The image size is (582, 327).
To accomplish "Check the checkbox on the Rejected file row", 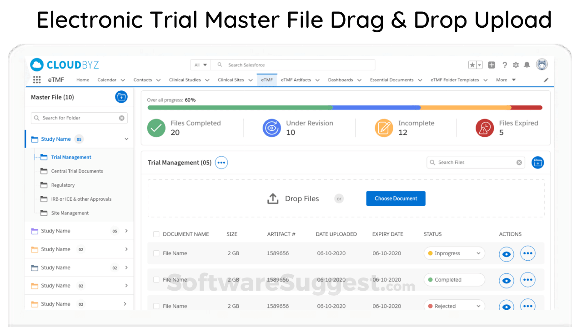I will click(x=156, y=306).
